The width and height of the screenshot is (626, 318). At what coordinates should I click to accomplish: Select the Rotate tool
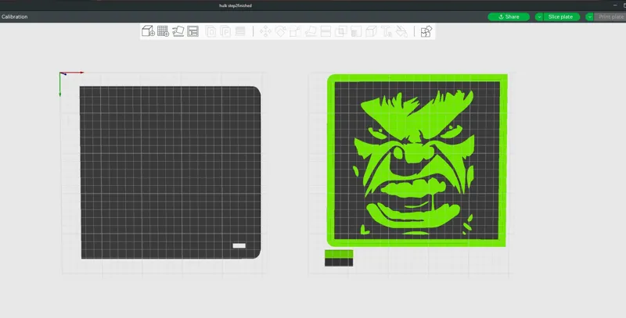coord(280,31)
